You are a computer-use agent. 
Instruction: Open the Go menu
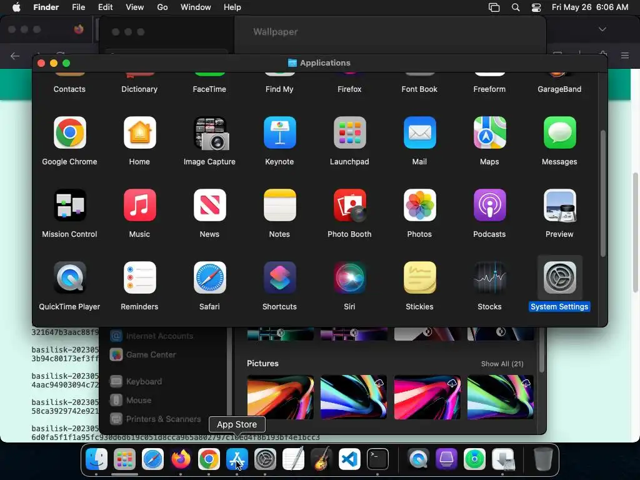[x=162, y=7]
